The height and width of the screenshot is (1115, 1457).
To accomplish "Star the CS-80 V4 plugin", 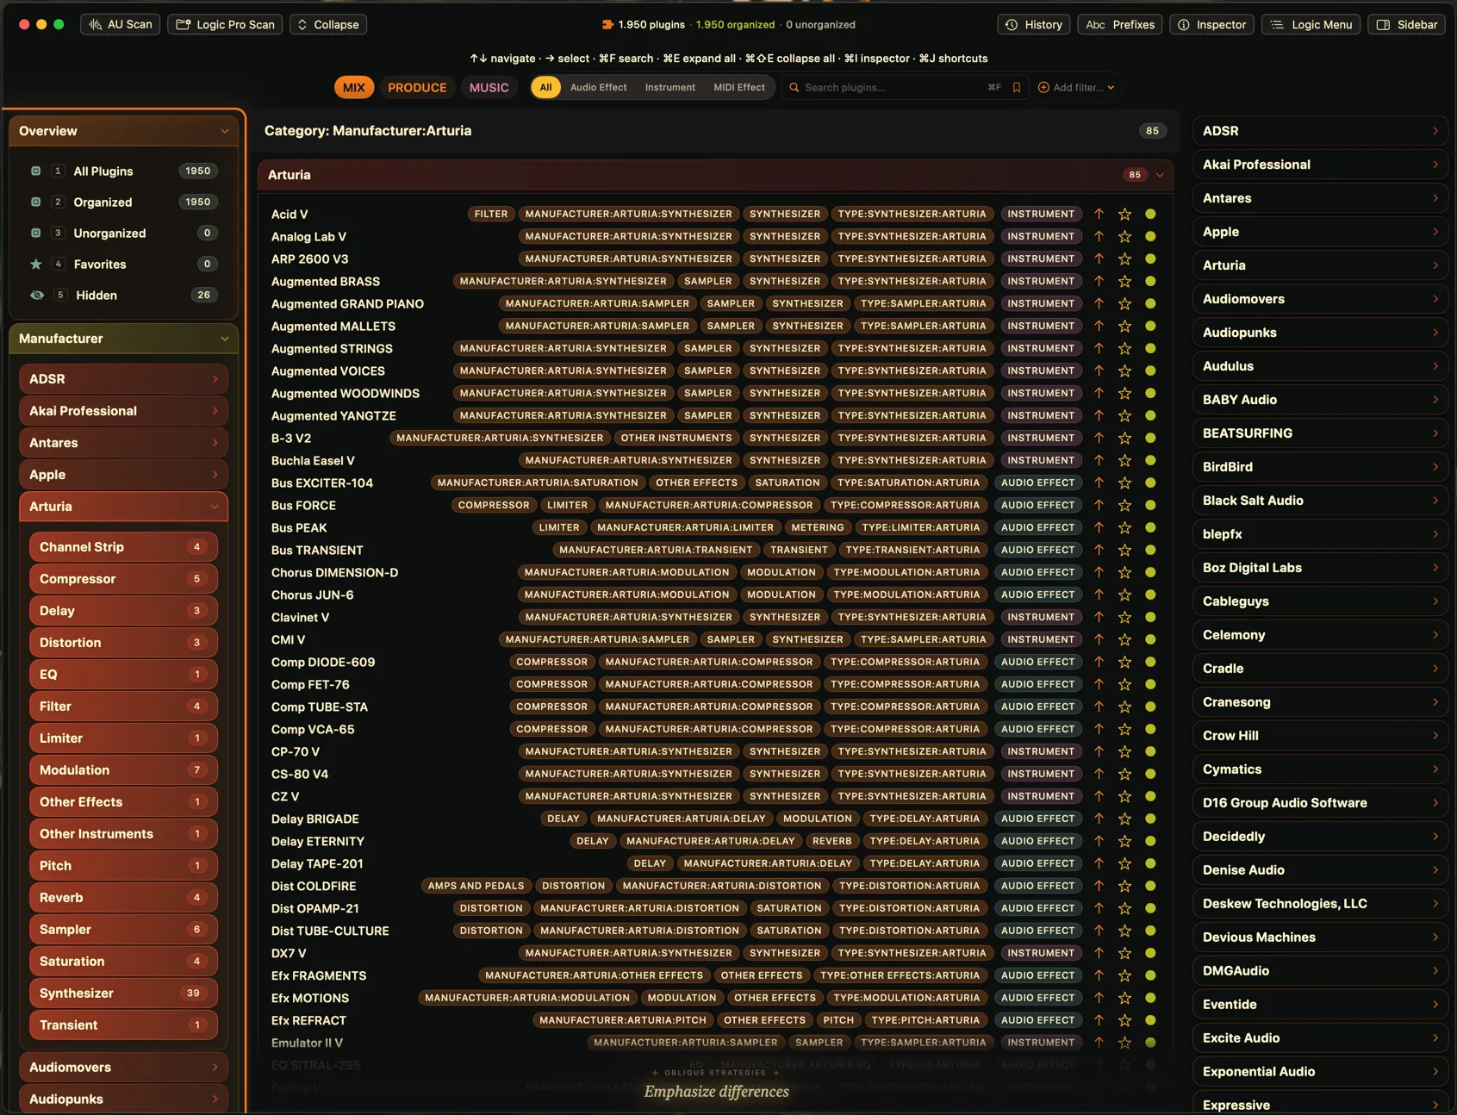I will 1124,775.
